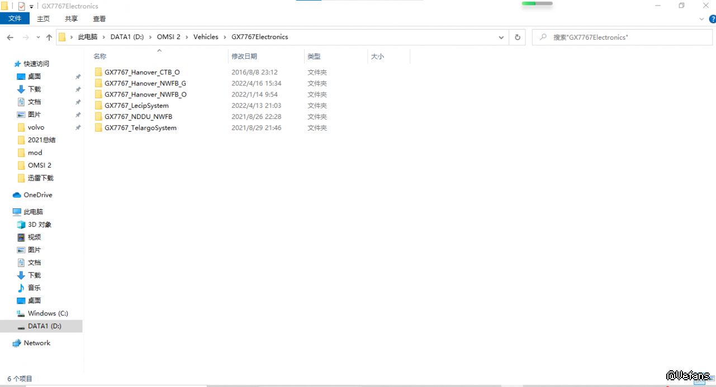Open quick access toolbar customize dropdown

click(31, 6)
